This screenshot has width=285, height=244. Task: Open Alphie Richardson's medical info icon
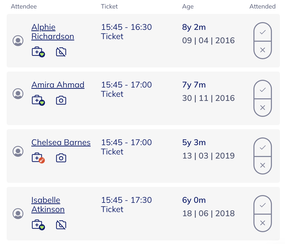[x=38, y=52]
